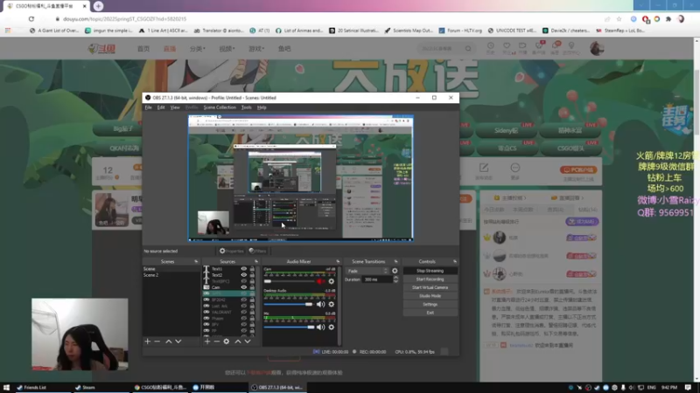Undock the Scenes panel via its float icon
700x393 pixels.
pos(196,261)
